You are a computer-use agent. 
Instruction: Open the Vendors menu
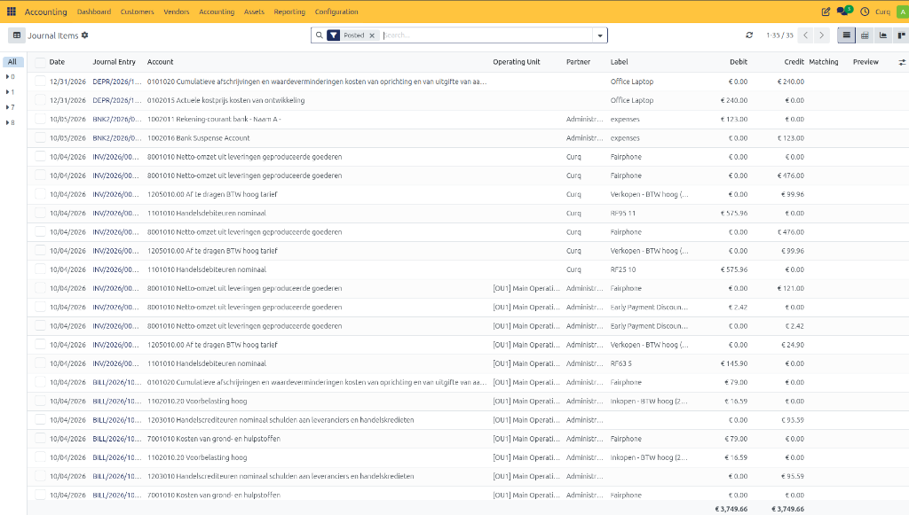[177, 12]
